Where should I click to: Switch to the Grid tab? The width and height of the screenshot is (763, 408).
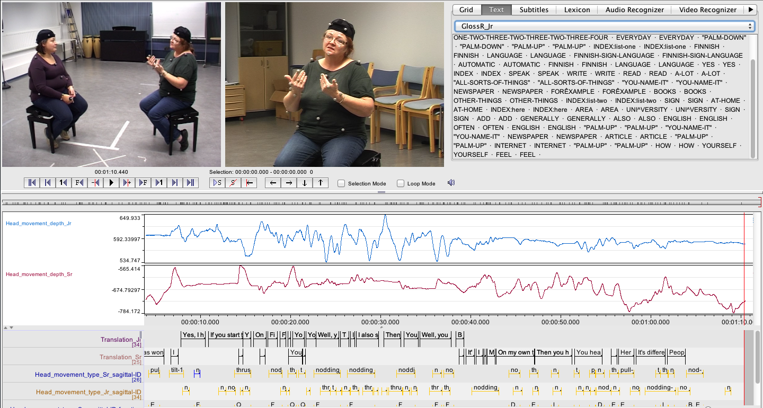pos(466,10)
